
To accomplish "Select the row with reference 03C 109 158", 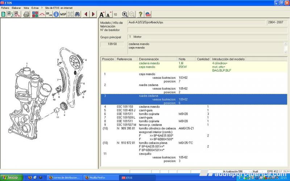I will pos(194,106).
